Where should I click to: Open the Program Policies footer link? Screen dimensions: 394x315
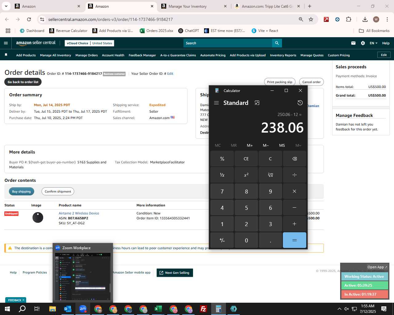pyautogui.click(x=35, y=272)
